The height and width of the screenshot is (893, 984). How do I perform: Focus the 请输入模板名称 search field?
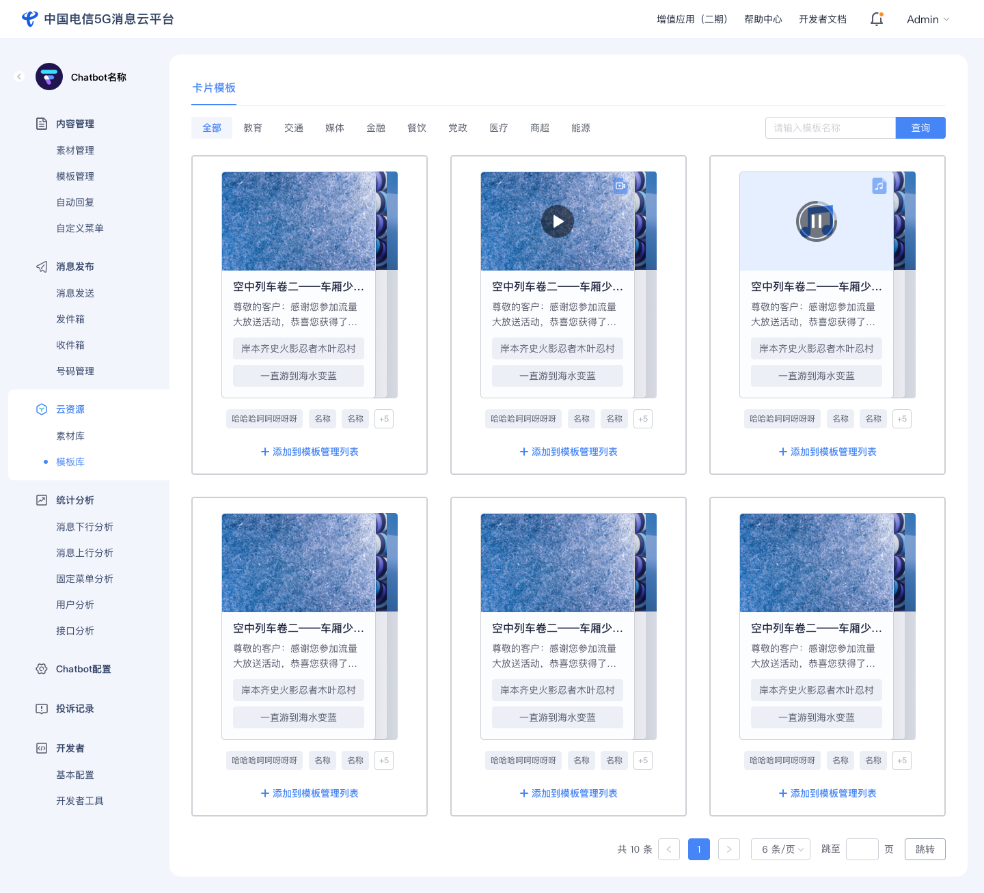(x=830, y=128)
